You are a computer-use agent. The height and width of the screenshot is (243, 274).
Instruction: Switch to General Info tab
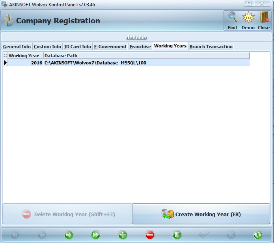pos(17,47)
